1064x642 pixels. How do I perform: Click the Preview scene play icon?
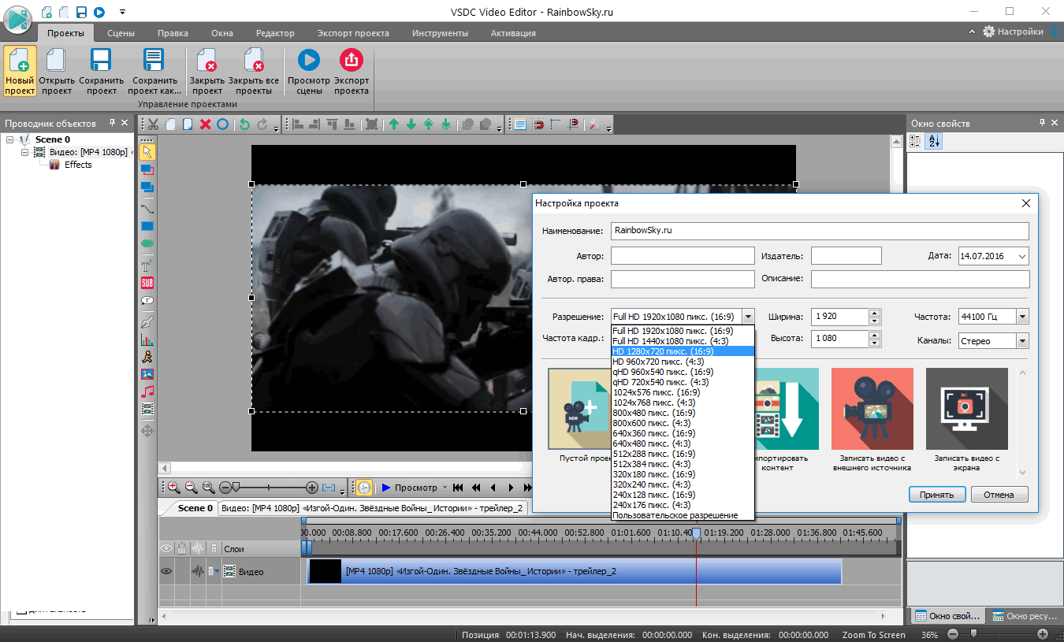[x=308, y=61]
